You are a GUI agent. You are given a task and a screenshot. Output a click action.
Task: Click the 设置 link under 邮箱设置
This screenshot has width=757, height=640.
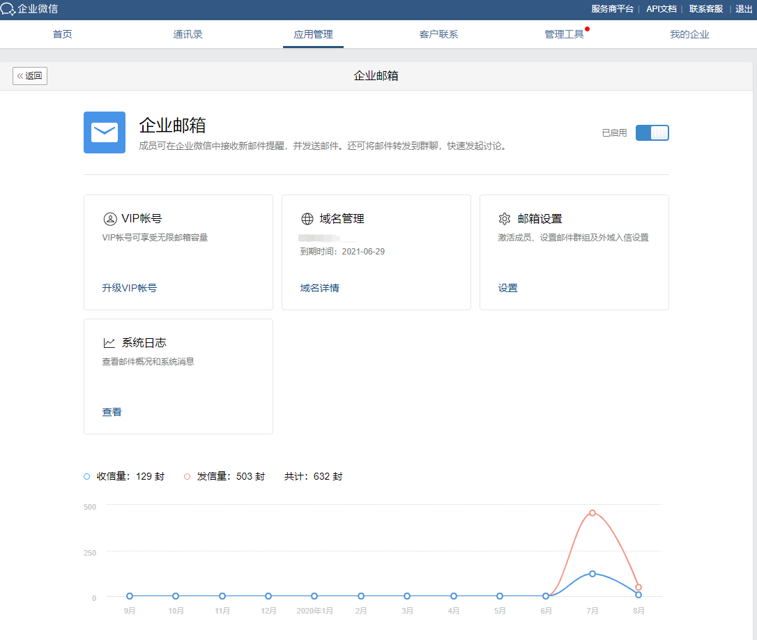click(x=508, y=288)
